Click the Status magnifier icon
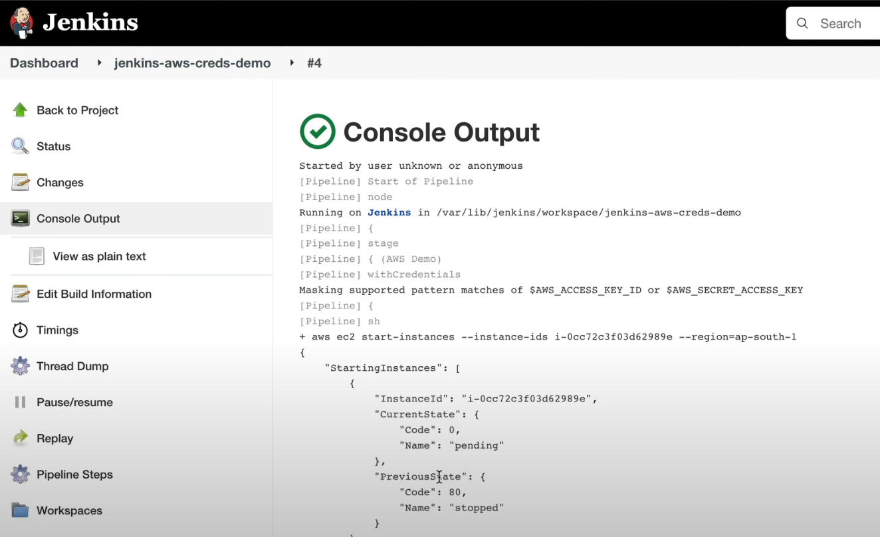This screenshot has width=880, height=537. [x=20, y=146]
